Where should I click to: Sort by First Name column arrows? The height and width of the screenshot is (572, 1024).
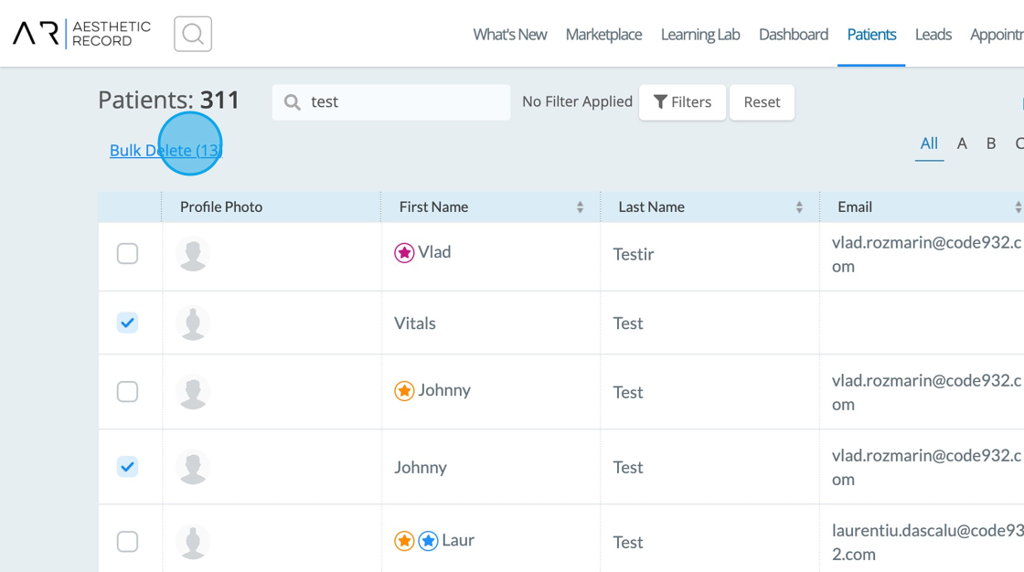(580, 207)
